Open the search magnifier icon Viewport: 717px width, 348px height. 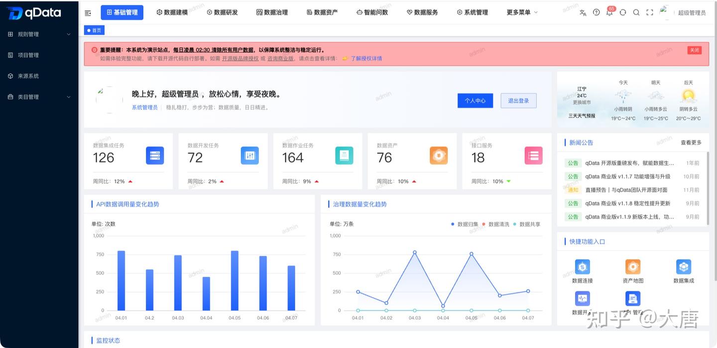click(636, 12)
